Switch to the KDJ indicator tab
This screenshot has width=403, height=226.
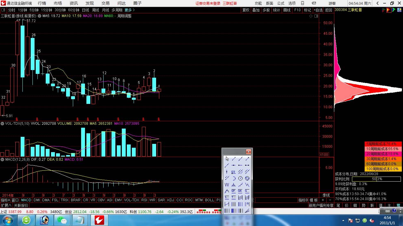tap(171, 200)
